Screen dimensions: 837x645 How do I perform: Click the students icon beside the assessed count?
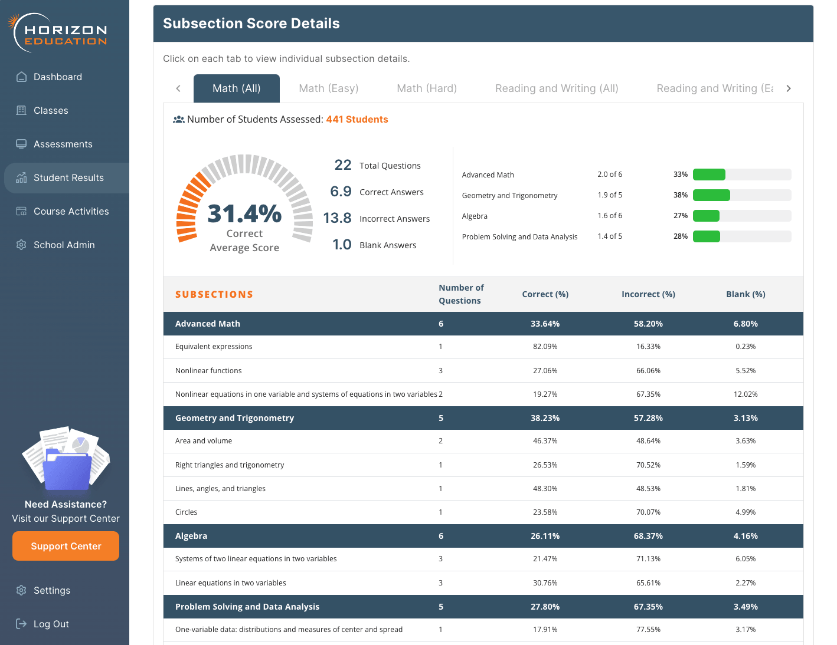pyautogui.click(x=179, y=119)
